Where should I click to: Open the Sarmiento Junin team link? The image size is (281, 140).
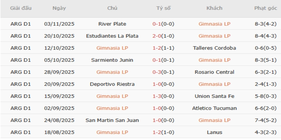pyautogui.click(x=112, y=60)
